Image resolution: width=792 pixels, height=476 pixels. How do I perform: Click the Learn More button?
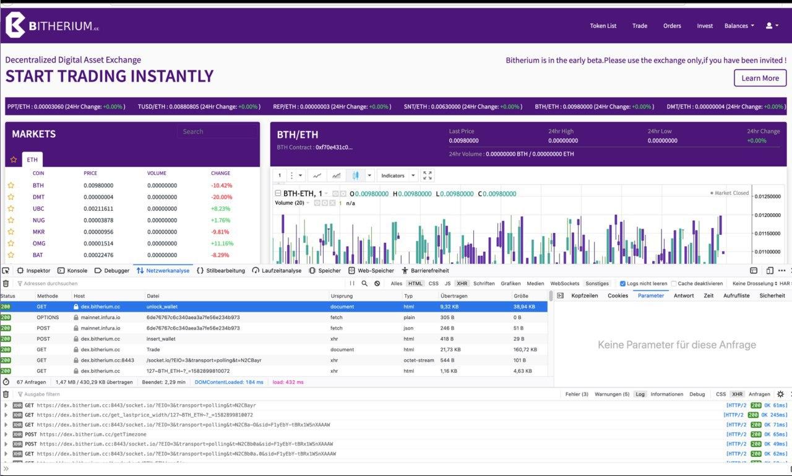coord(760,78)
